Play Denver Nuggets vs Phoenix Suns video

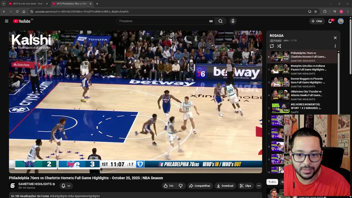pos(302,82)
